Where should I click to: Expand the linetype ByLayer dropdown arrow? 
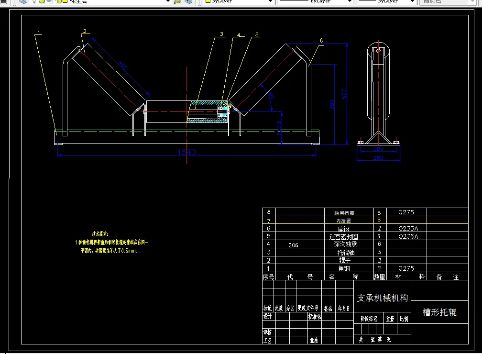click(350, 1)
